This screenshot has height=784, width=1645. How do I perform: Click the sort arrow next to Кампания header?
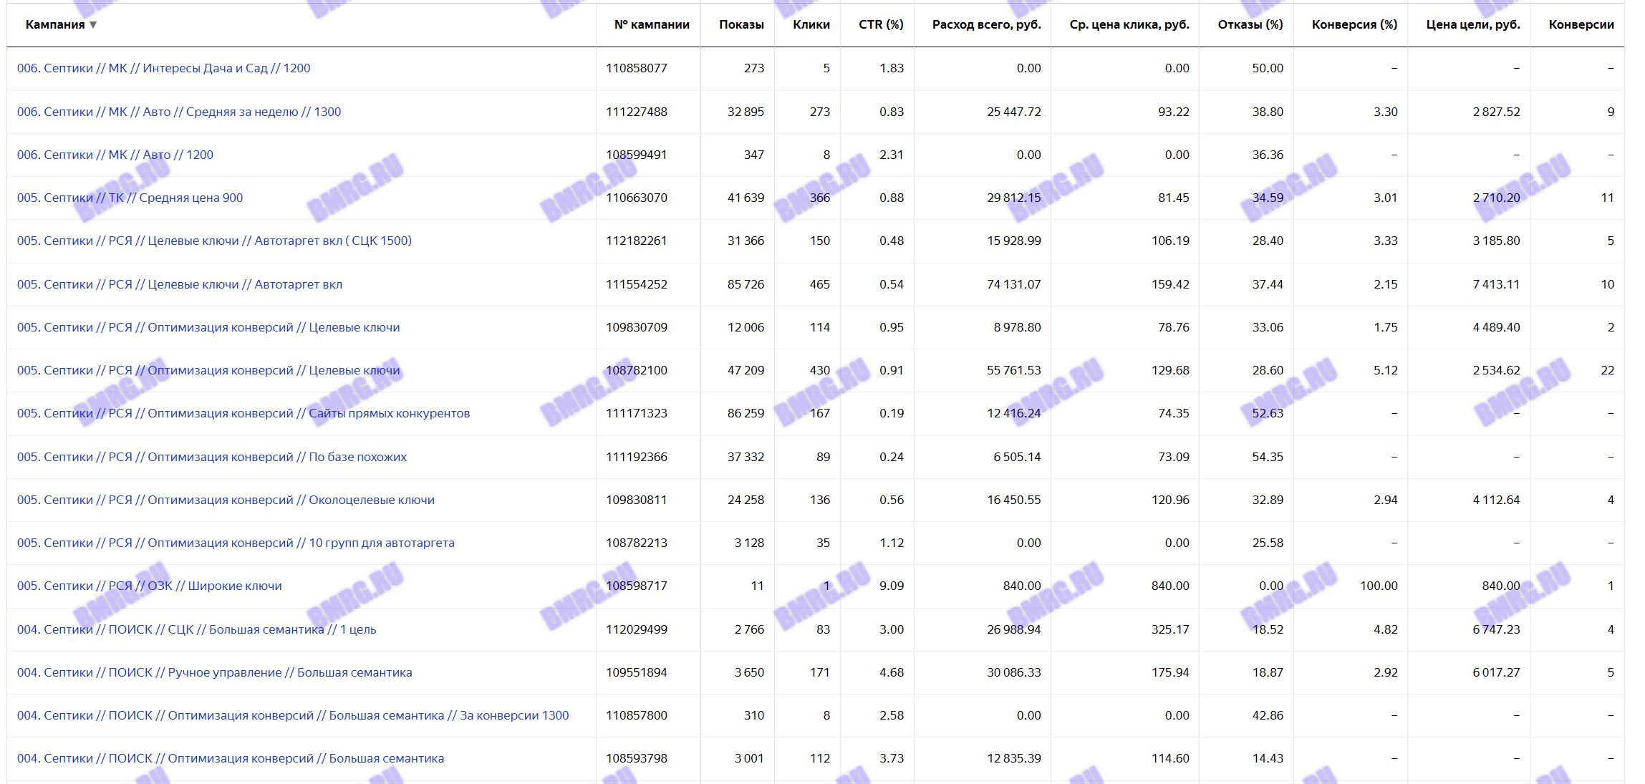pyautogui.click(x=93, y=25)
